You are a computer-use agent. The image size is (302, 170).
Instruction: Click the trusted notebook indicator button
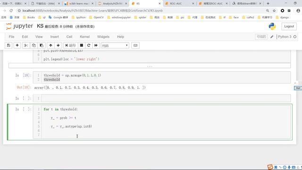coord(261,37)
